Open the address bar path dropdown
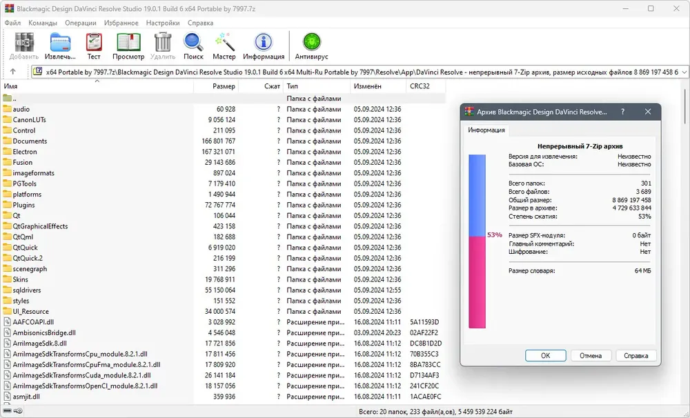The image size is (690, 418). [684, 72]
